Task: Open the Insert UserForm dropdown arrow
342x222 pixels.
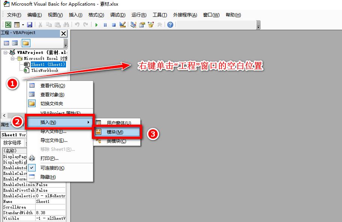Action: click(x=23, y=25)
